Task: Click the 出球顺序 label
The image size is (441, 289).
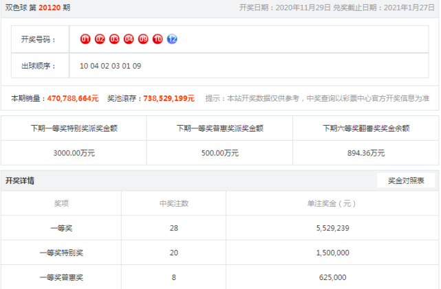Action: click(x=39, y=66)
